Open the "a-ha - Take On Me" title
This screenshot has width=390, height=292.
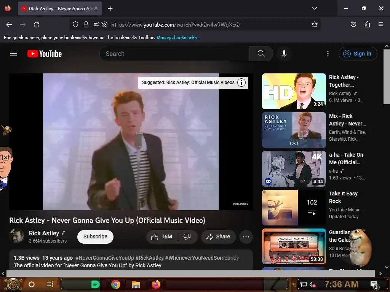coord(346,159)
